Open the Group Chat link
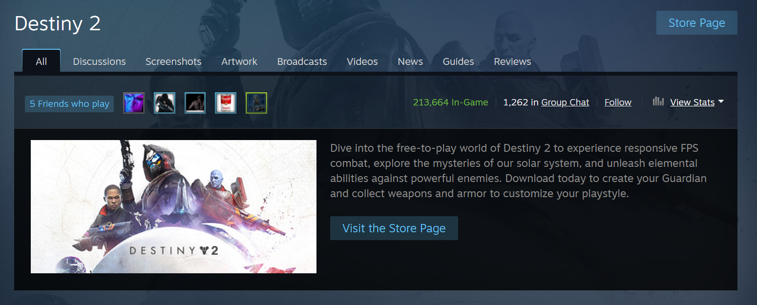Screen dimensions: 757x305 tap(565, 102)
